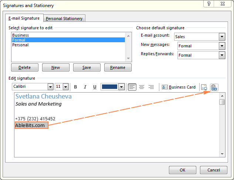Toggle Underline formatting button

pos(95,87)
